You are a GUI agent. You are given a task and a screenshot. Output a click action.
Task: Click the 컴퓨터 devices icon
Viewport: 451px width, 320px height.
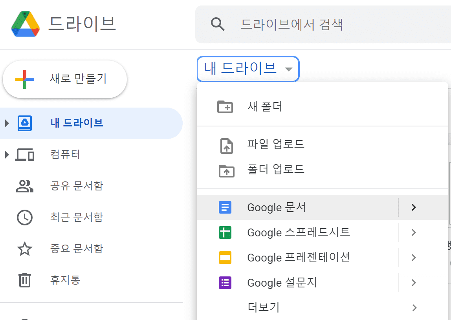coord(25,155)
